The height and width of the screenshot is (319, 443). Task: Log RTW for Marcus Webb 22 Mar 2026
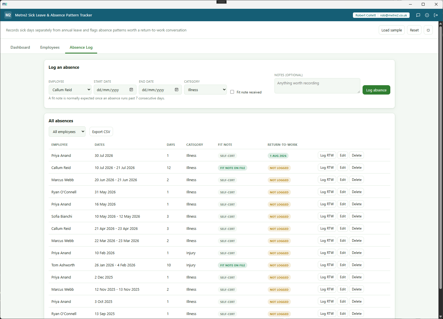point(327,241)
